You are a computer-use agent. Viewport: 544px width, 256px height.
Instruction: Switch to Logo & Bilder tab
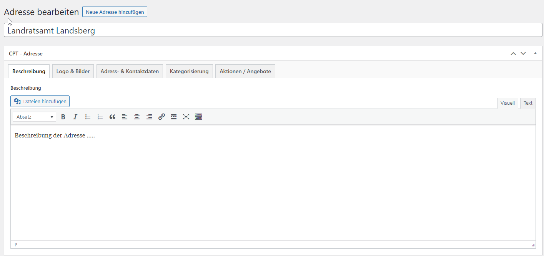pos(73,71)
